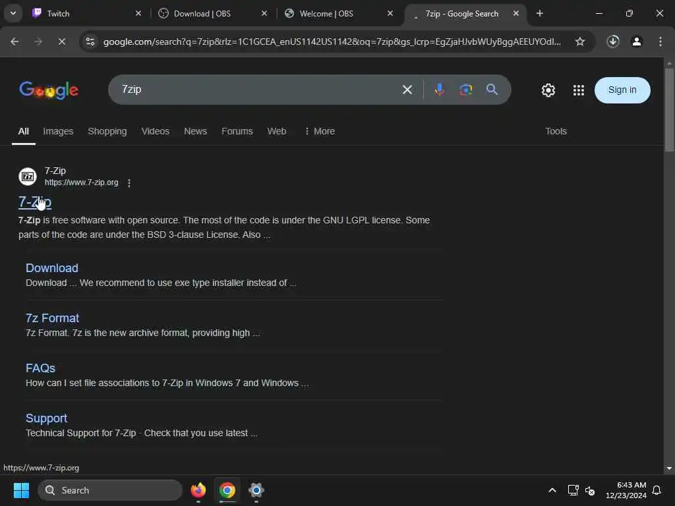Go to Google homepage via logo
This screenshot has width=675, height=506.
pos(49,90)
